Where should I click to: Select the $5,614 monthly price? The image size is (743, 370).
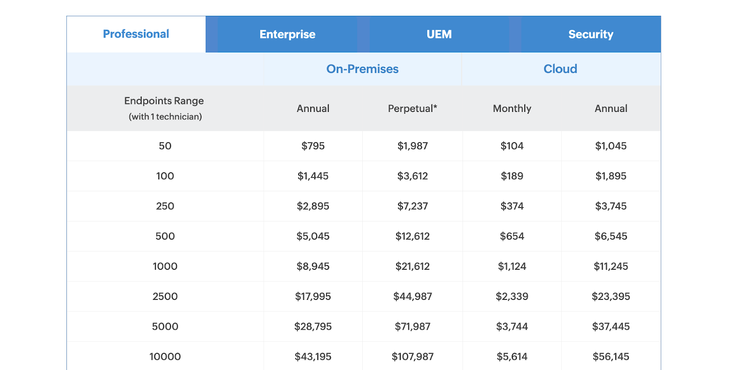point(512,357)
